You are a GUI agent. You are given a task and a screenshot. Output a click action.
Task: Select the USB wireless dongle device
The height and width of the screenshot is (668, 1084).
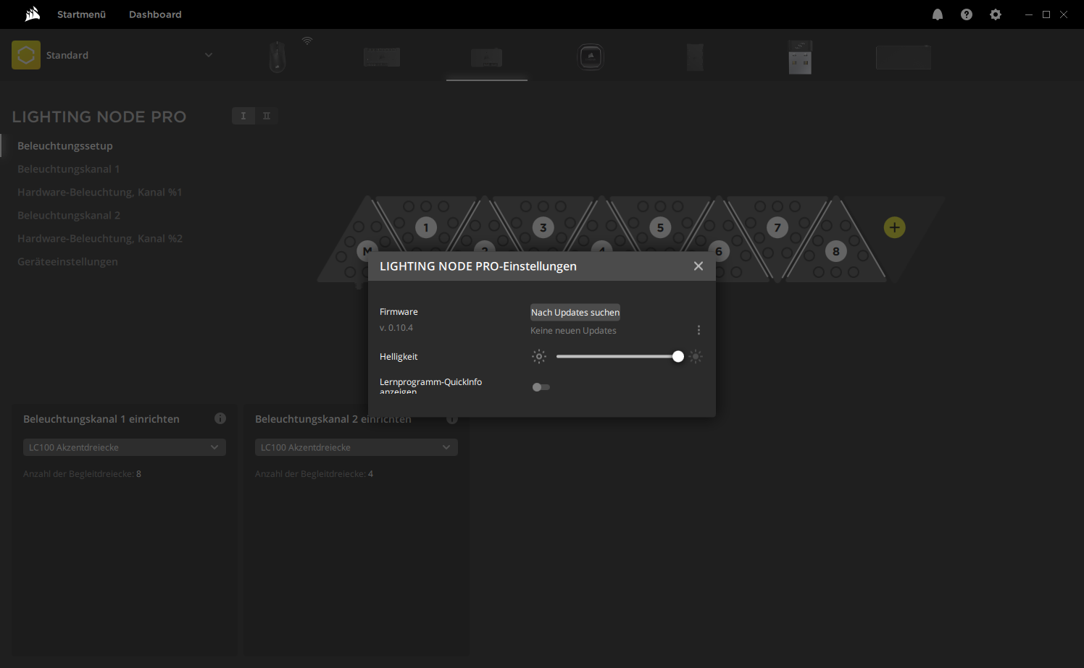[x=800, y=56]
